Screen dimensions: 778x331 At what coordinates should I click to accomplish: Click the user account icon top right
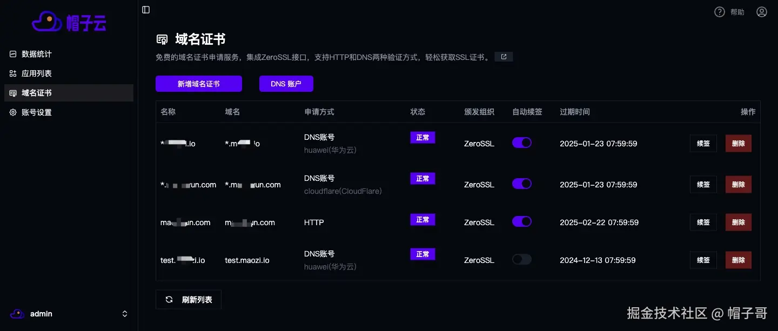(761, 11)
